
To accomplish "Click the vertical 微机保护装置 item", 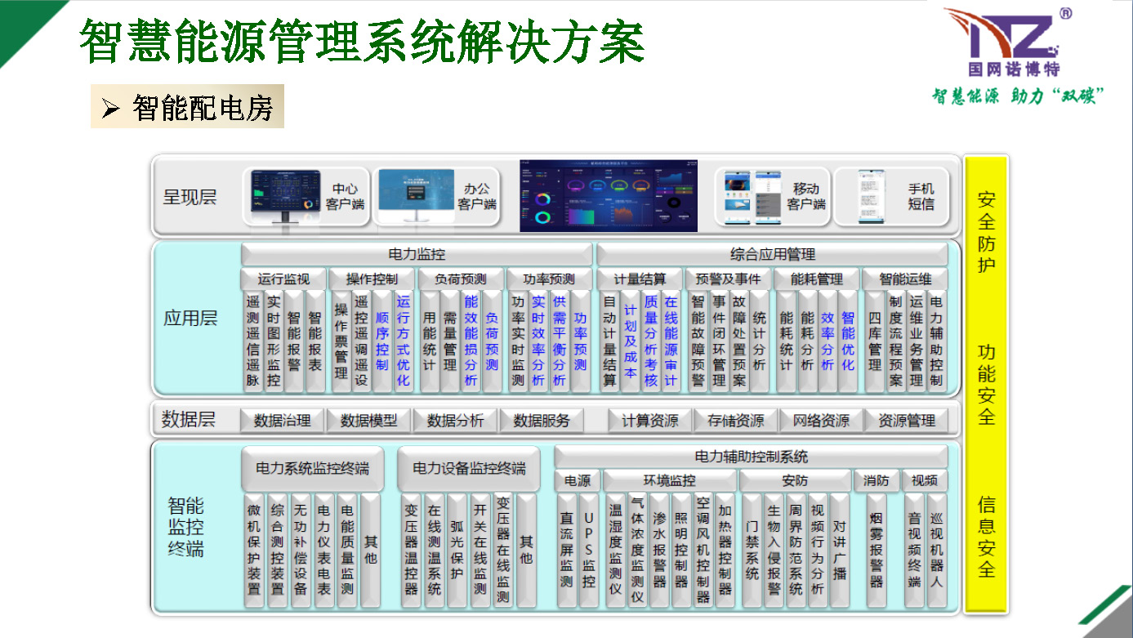I will (254, 551).
